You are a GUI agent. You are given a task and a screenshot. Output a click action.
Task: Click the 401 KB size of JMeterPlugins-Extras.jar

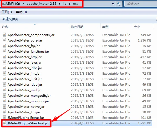point(146,118)
